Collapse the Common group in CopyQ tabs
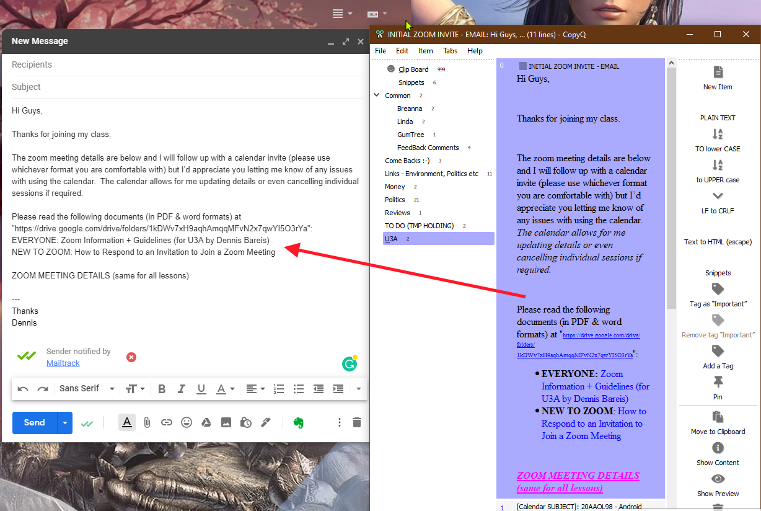761x511 pixels. pos(377,96)
